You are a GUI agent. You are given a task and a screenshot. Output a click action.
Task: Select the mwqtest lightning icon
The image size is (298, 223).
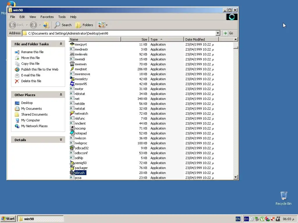(x=72, y=69)
